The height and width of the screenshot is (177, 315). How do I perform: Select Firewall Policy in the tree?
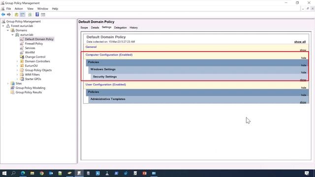point(34,44)
